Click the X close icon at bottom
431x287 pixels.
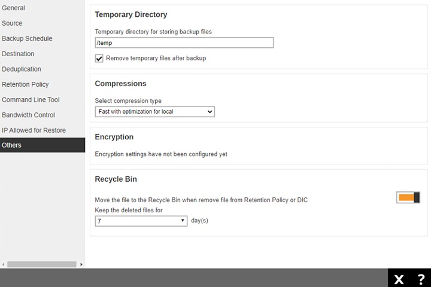pos(399,279)
